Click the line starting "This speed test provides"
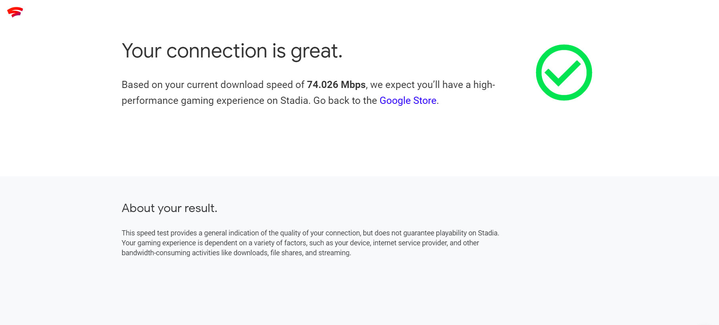The image size is (719, 325). click(310, 233)
